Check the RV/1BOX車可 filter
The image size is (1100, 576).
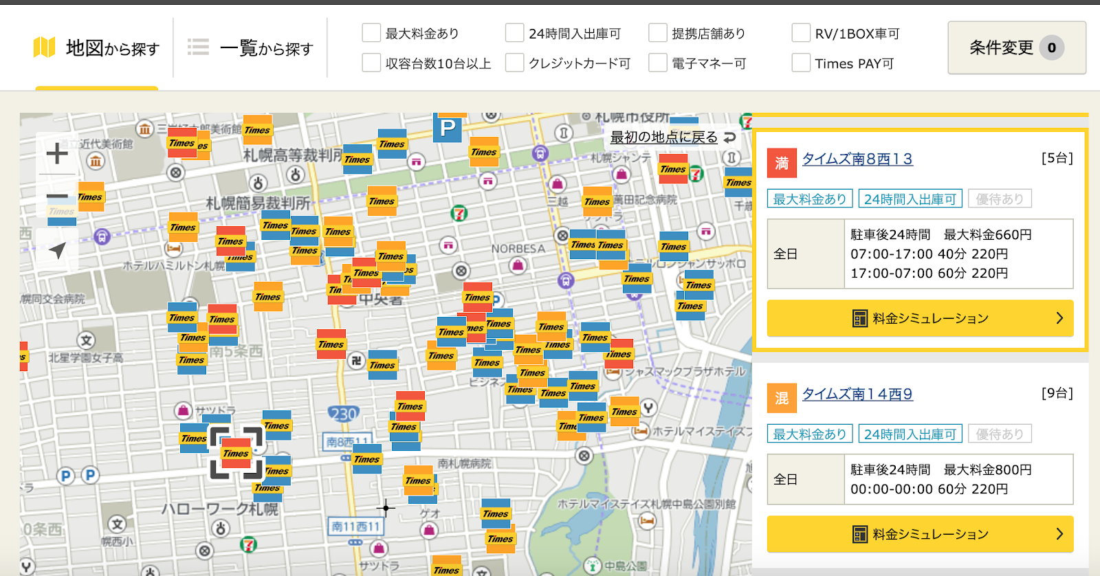click(x=801, y=33)
